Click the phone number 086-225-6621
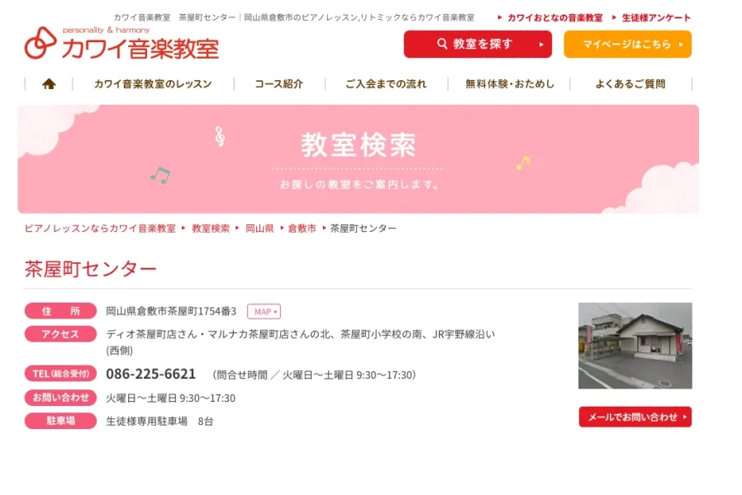Image resolution: width=742 pixels, height=495 pixels. coord(151,374)
